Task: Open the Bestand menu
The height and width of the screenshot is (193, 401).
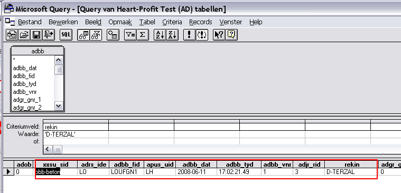Action: (x=30, y=22)
